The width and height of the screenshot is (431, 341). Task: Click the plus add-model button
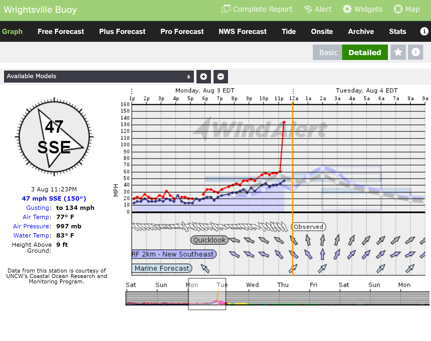point(204,77)
